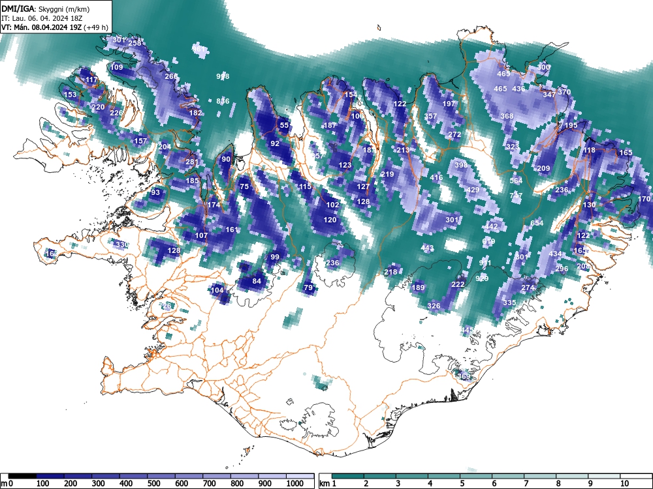
Task: Click the '442' visibility value on the map
Action: click(491, 226)
